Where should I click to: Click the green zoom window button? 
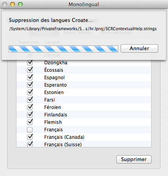20,4
